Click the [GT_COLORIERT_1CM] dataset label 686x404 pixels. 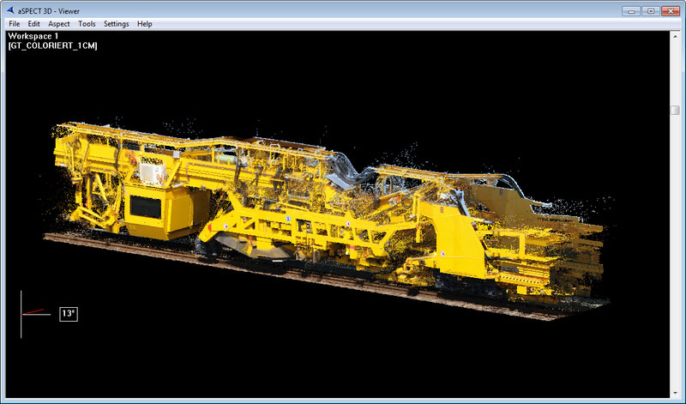coord(52,45)
